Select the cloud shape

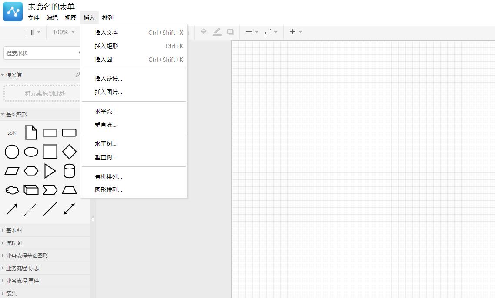tap(12, 190)
